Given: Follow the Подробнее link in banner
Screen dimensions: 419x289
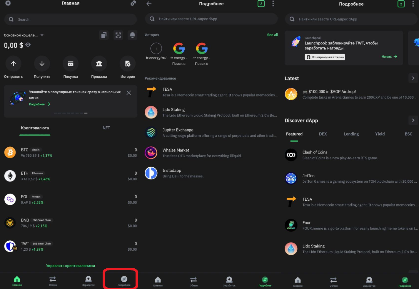Looking at the screenshot, I should 39,104.
